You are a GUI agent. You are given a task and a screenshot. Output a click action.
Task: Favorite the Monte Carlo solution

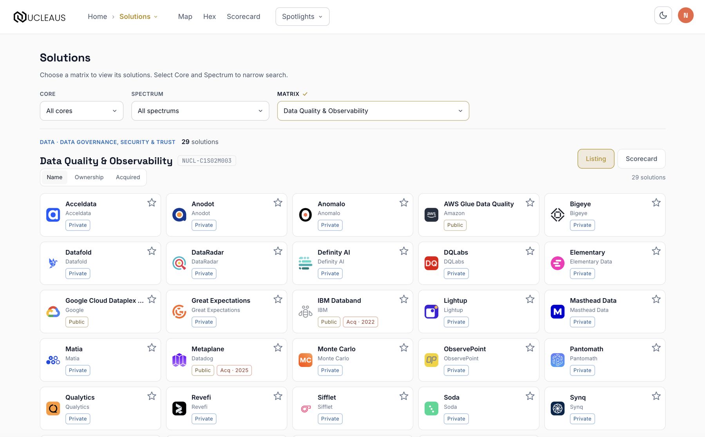click(404, 348)
